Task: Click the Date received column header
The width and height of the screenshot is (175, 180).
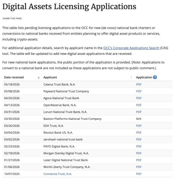Action: tap(14, 77)
